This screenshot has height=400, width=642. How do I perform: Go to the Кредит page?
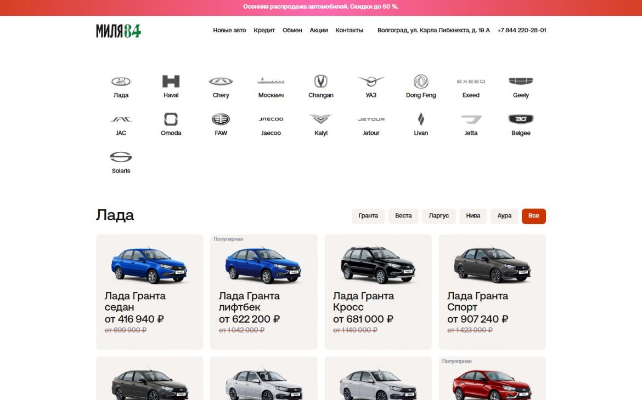pos(264,30)
